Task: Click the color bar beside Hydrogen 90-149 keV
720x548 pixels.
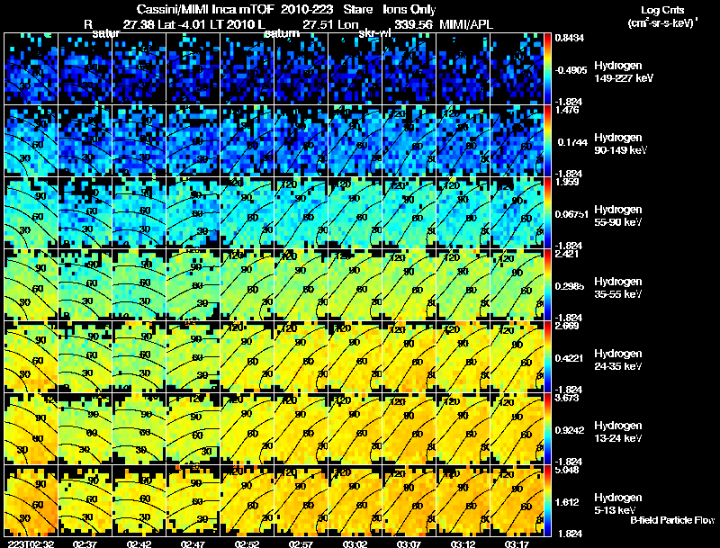Action: coord(547,141)
